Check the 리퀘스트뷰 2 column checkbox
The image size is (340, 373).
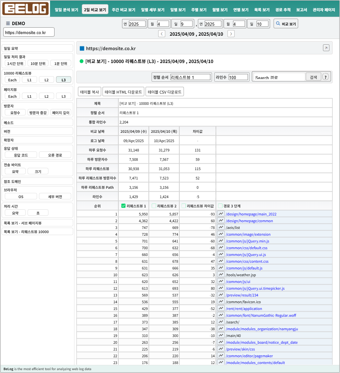coord(154,206)
